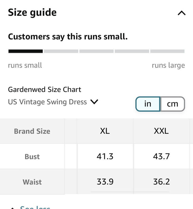Image resolution: width=193 pixels, height=209 pixels.
Task: Click the XL waist value 33.9
Action: 105,182
